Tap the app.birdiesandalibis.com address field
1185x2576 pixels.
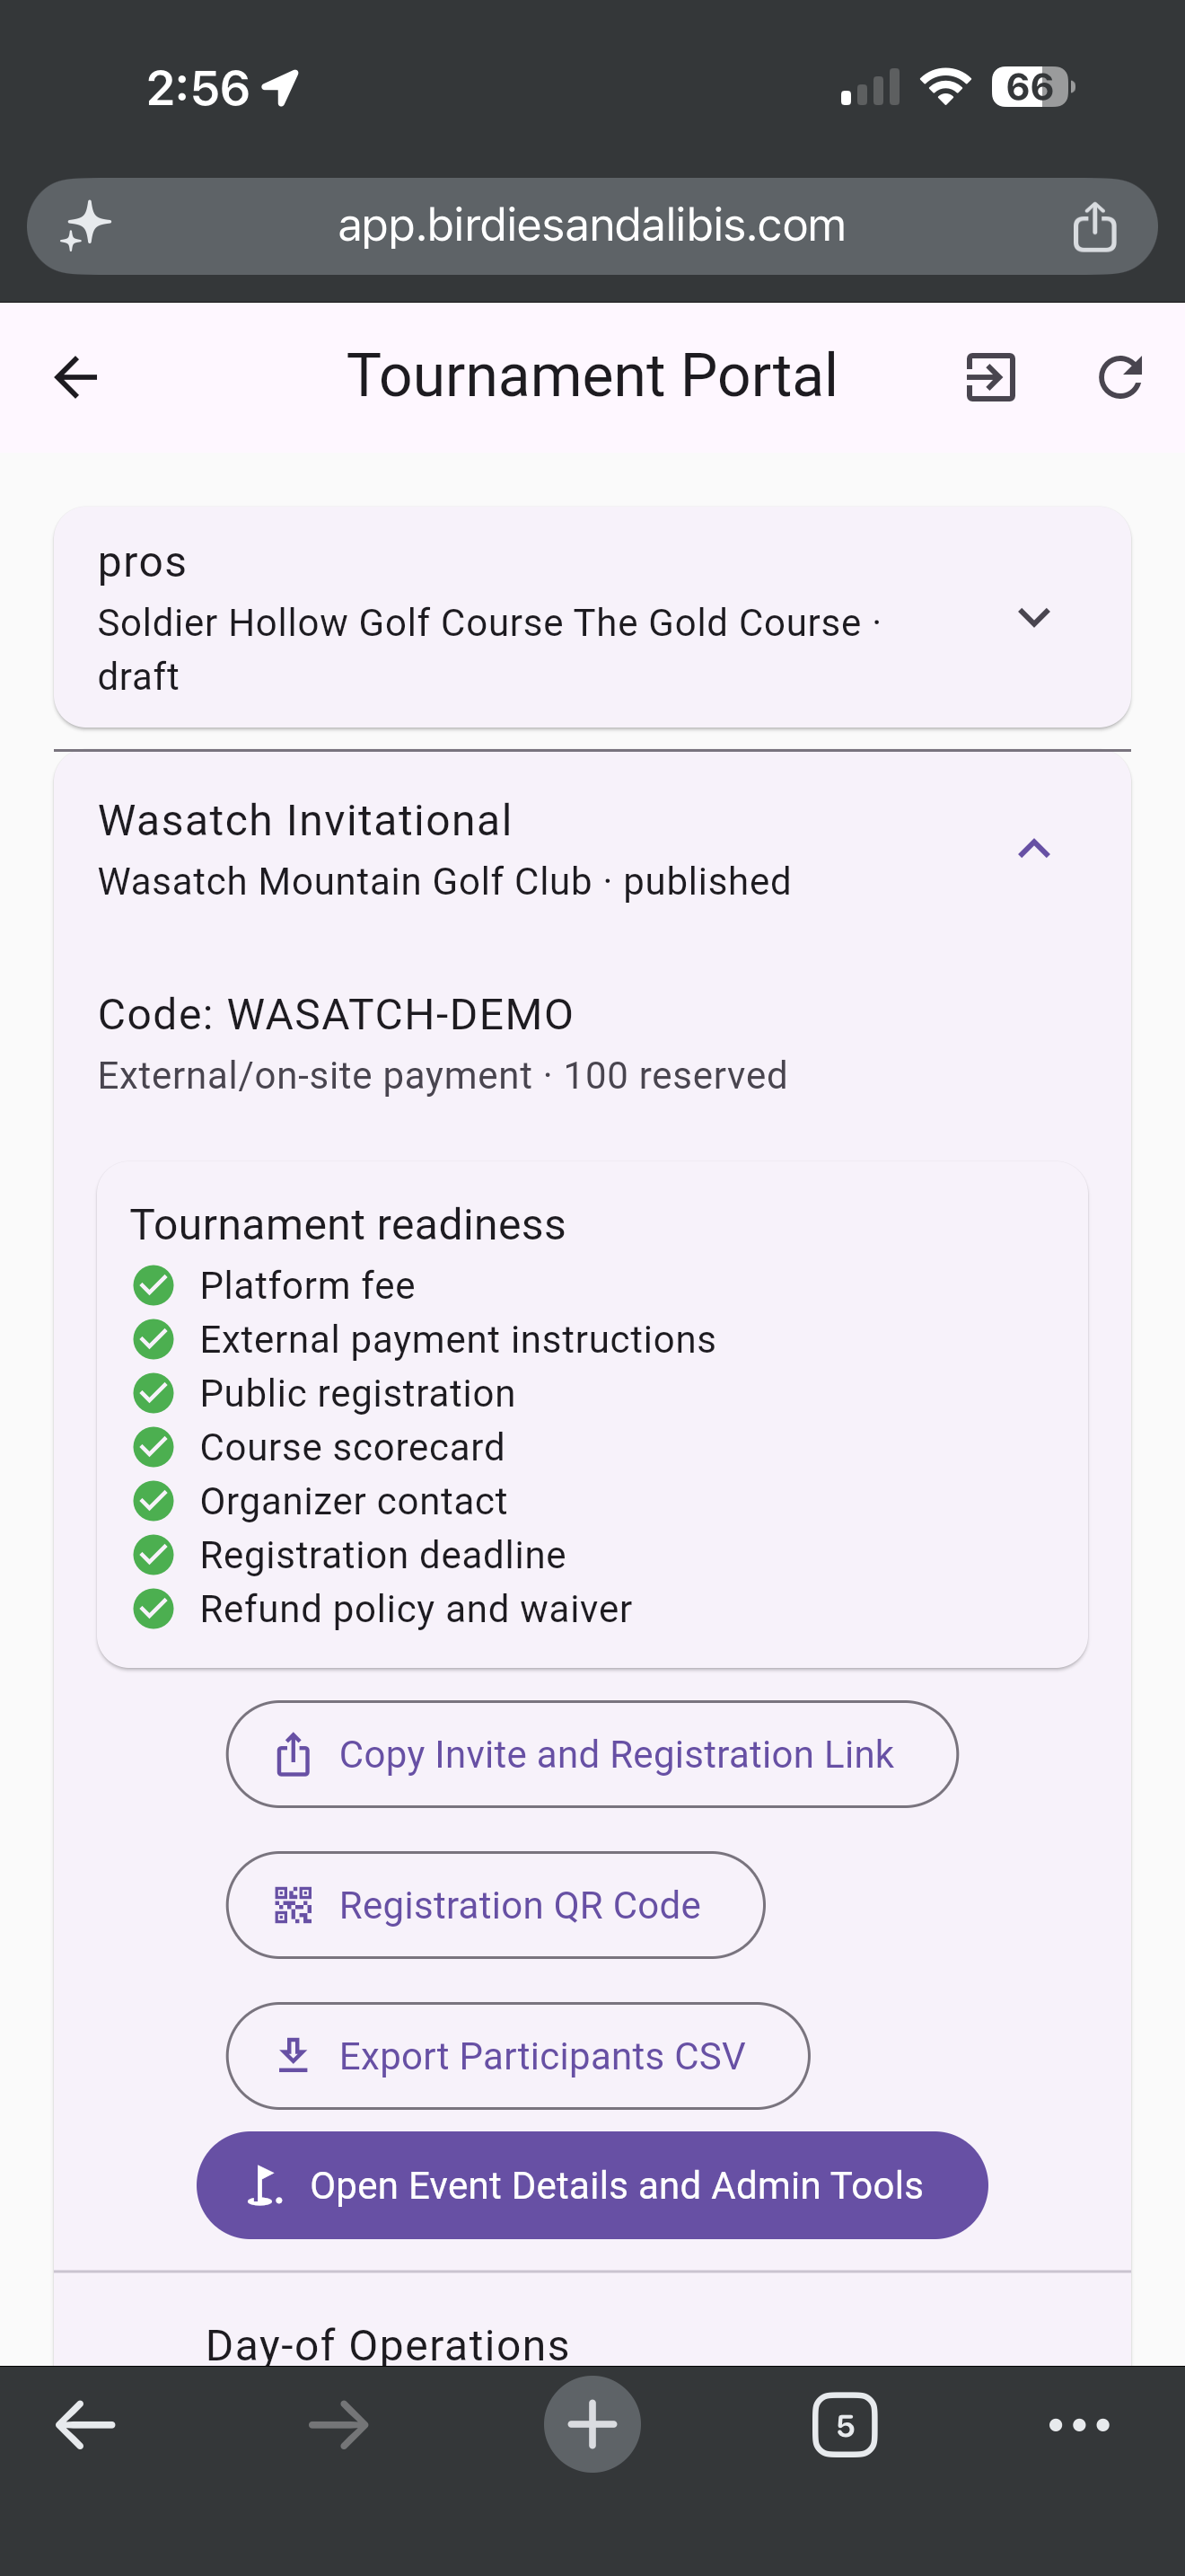click(592, 226)
